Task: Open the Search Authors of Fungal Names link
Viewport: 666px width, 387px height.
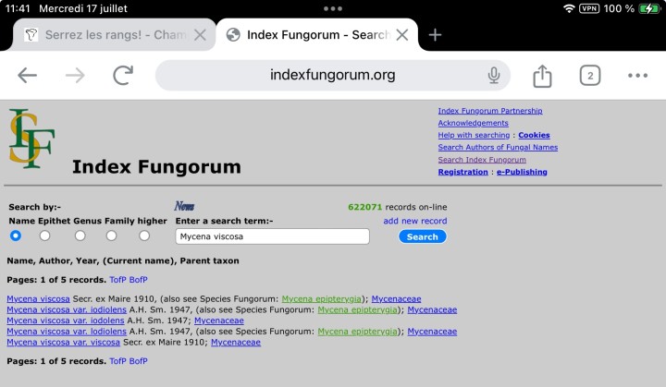Action: pos(498,148)
